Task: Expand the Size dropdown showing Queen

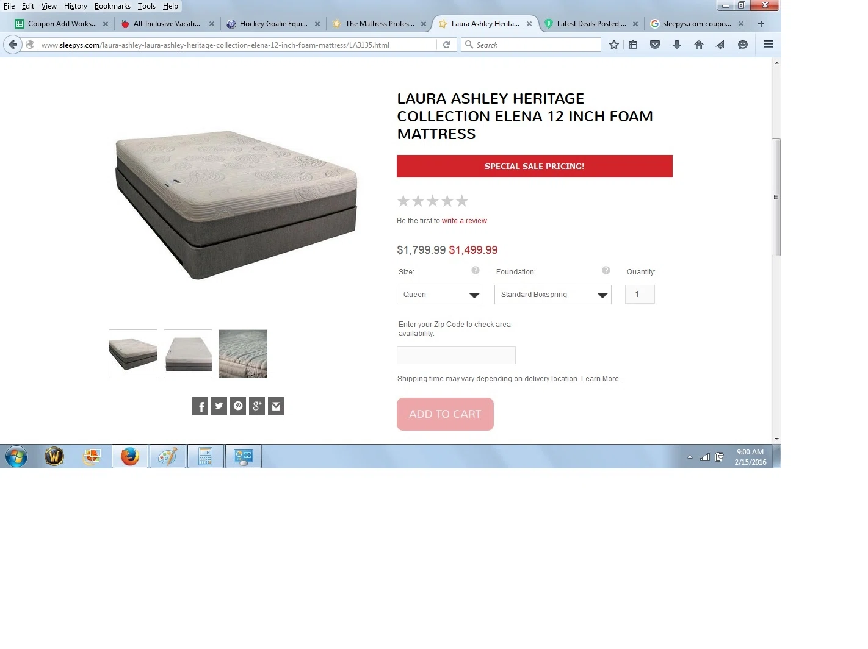Action: point(440,295)
